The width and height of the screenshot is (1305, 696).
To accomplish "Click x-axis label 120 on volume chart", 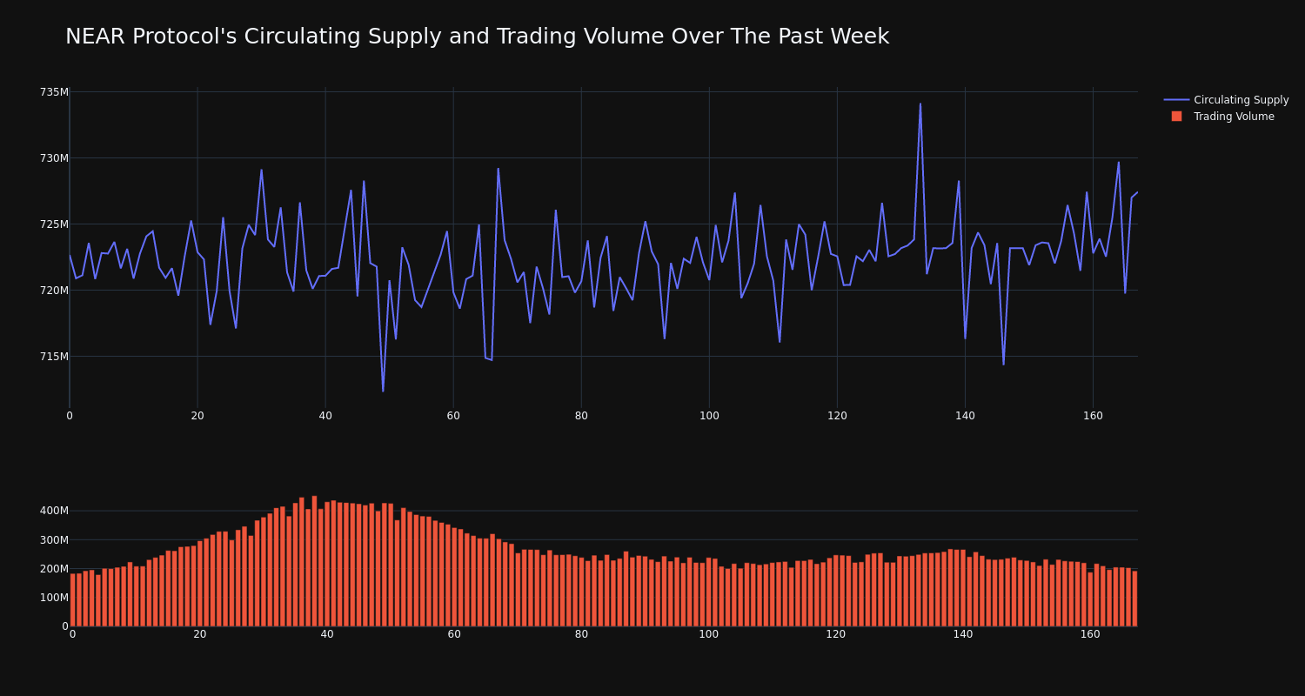I will click(x=836, y=634).
